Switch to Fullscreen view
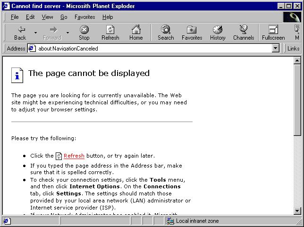The image size is (304, 227). tap(273, 33)
